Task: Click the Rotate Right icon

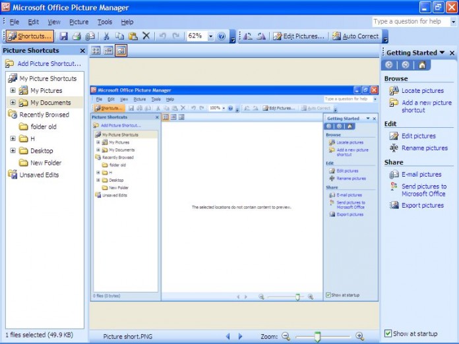Action: point(261,36)
